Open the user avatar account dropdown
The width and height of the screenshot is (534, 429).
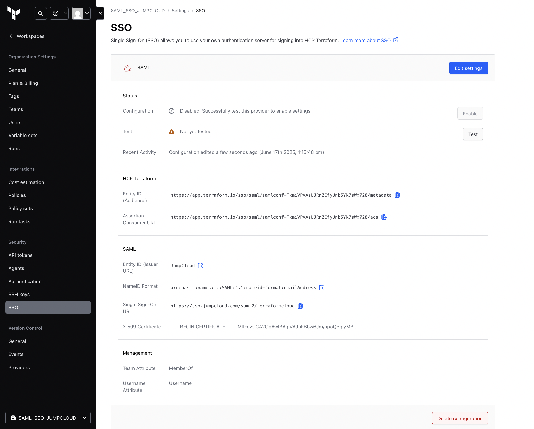[81, 13]
